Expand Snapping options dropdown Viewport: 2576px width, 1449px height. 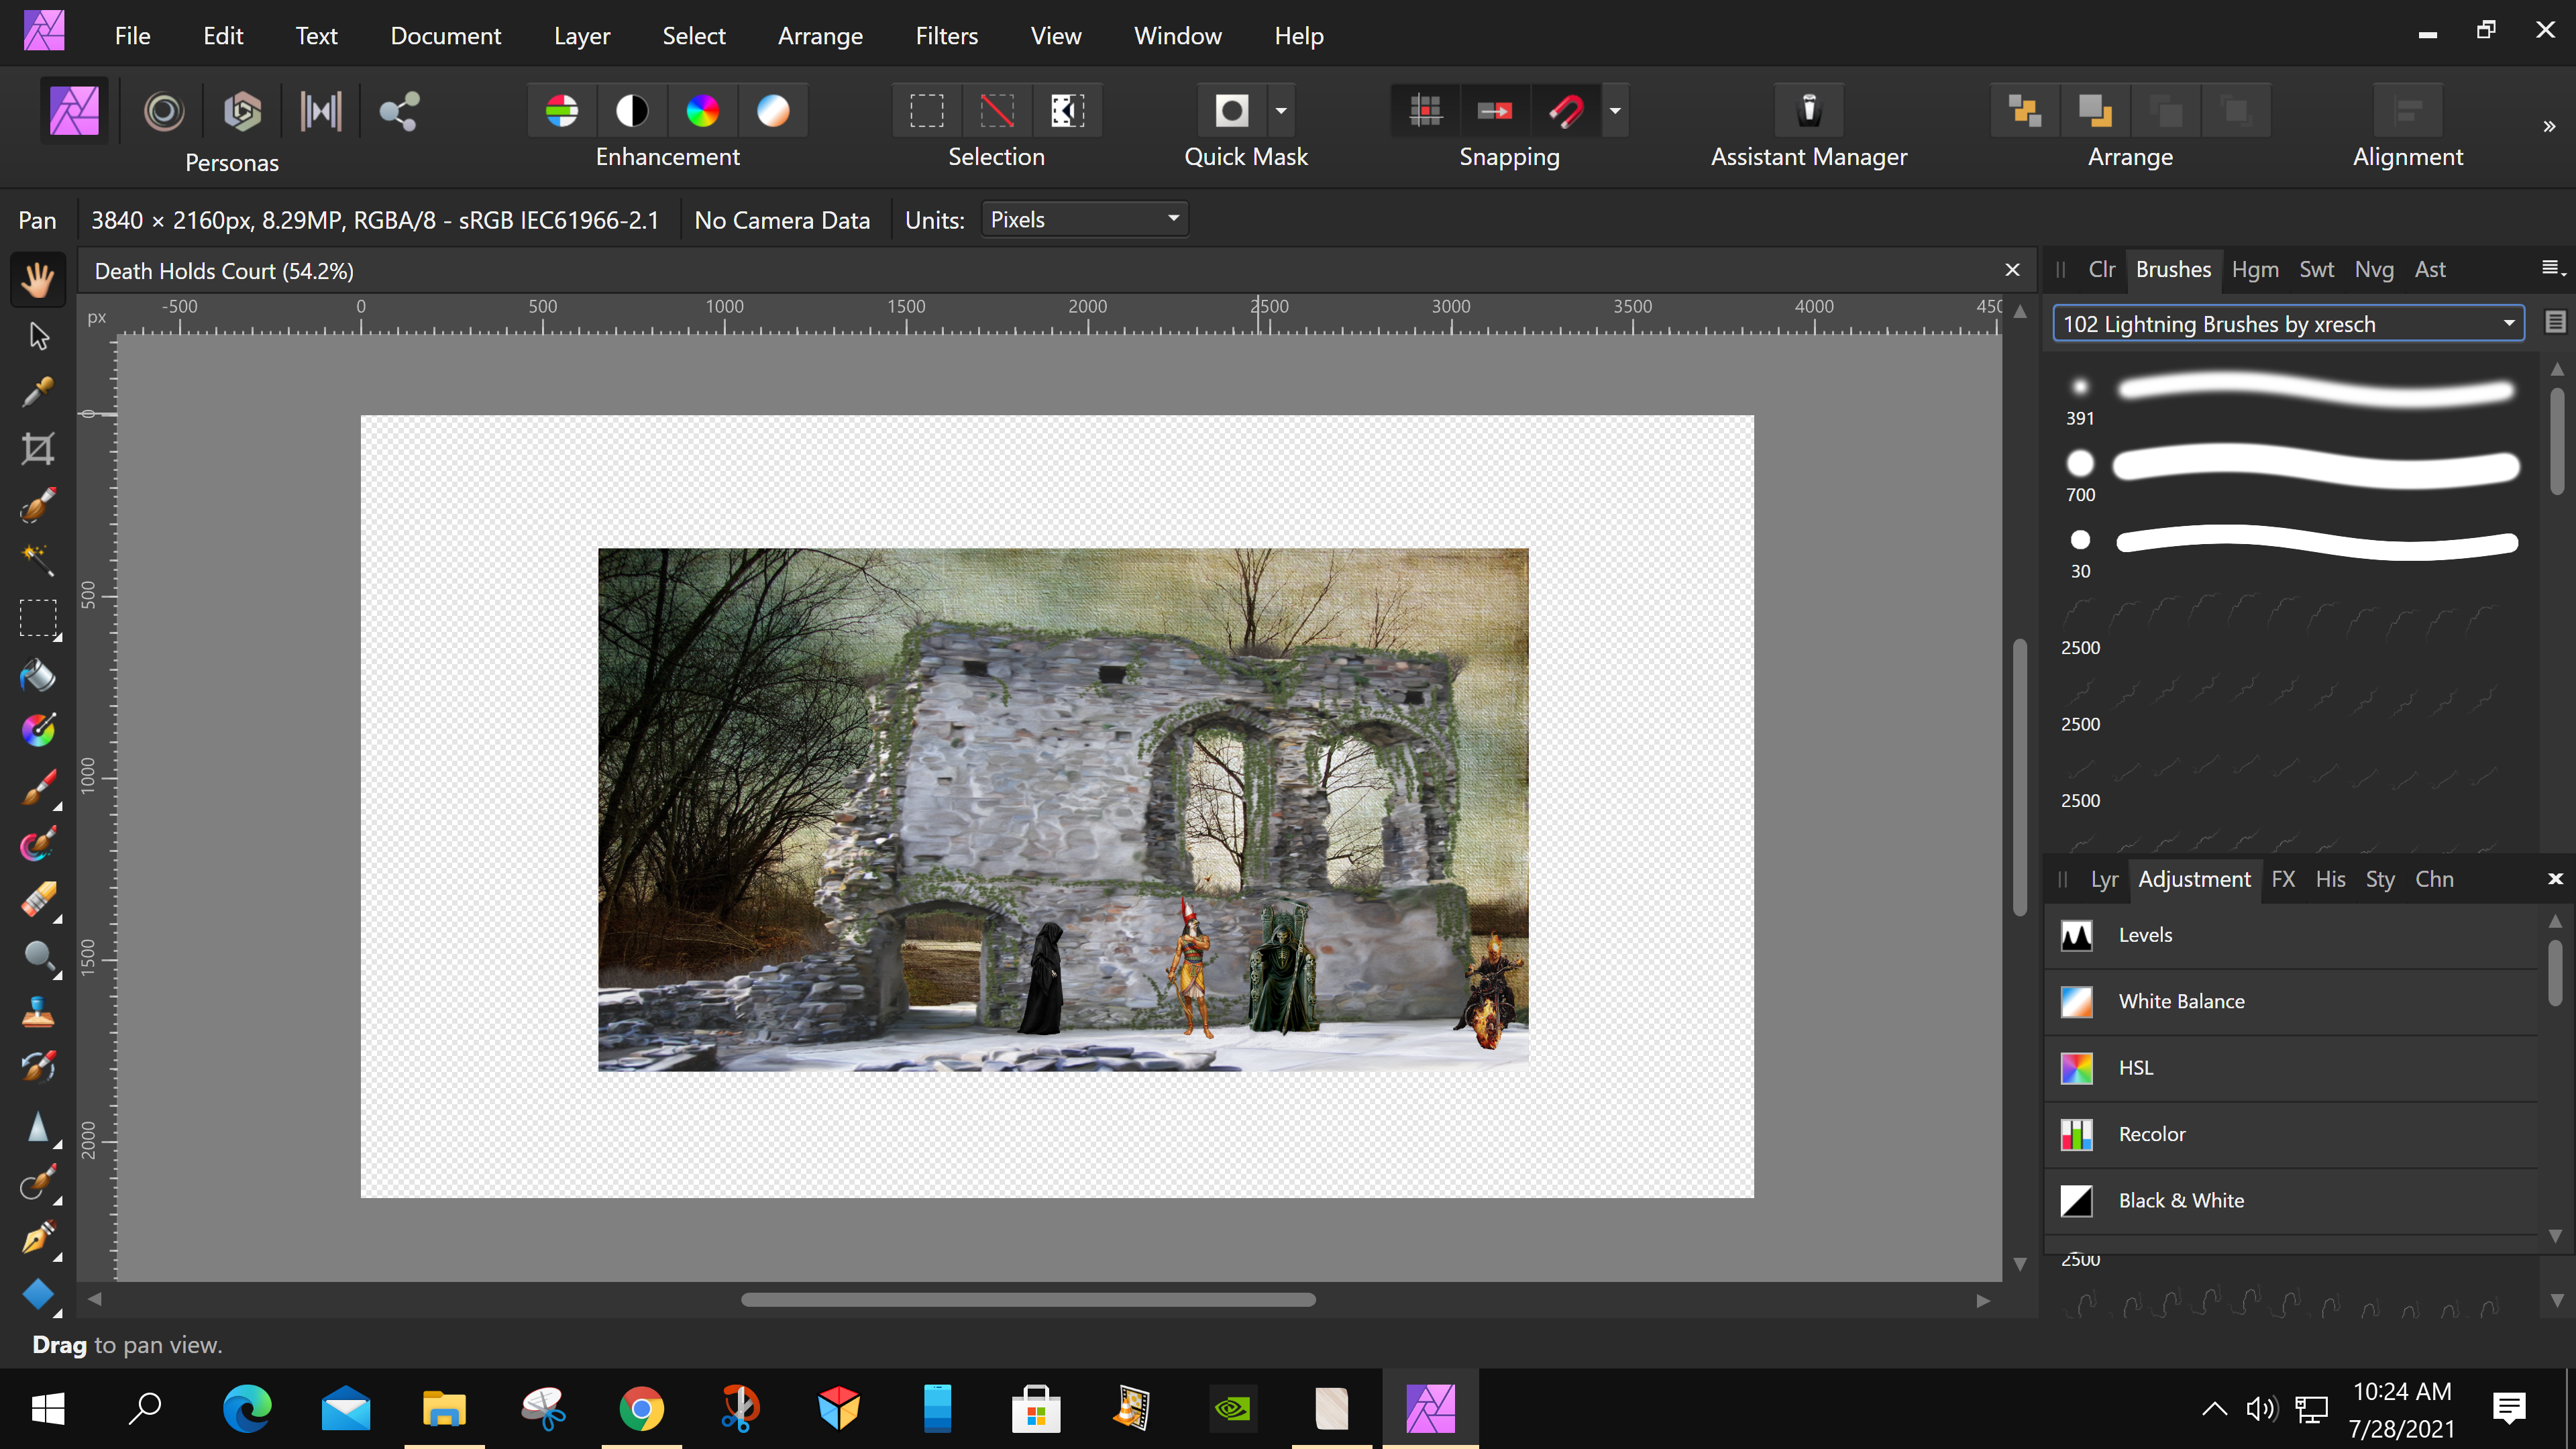tap(1615, 110)
